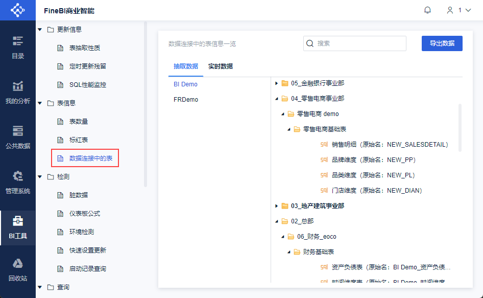Switch to the 实时数据 tab

tap(221, 66)
